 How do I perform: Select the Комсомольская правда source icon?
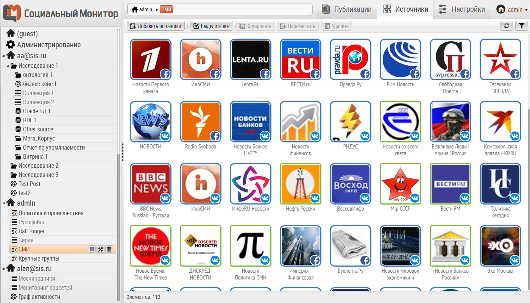pyautogui.click(x=500, y=122)
